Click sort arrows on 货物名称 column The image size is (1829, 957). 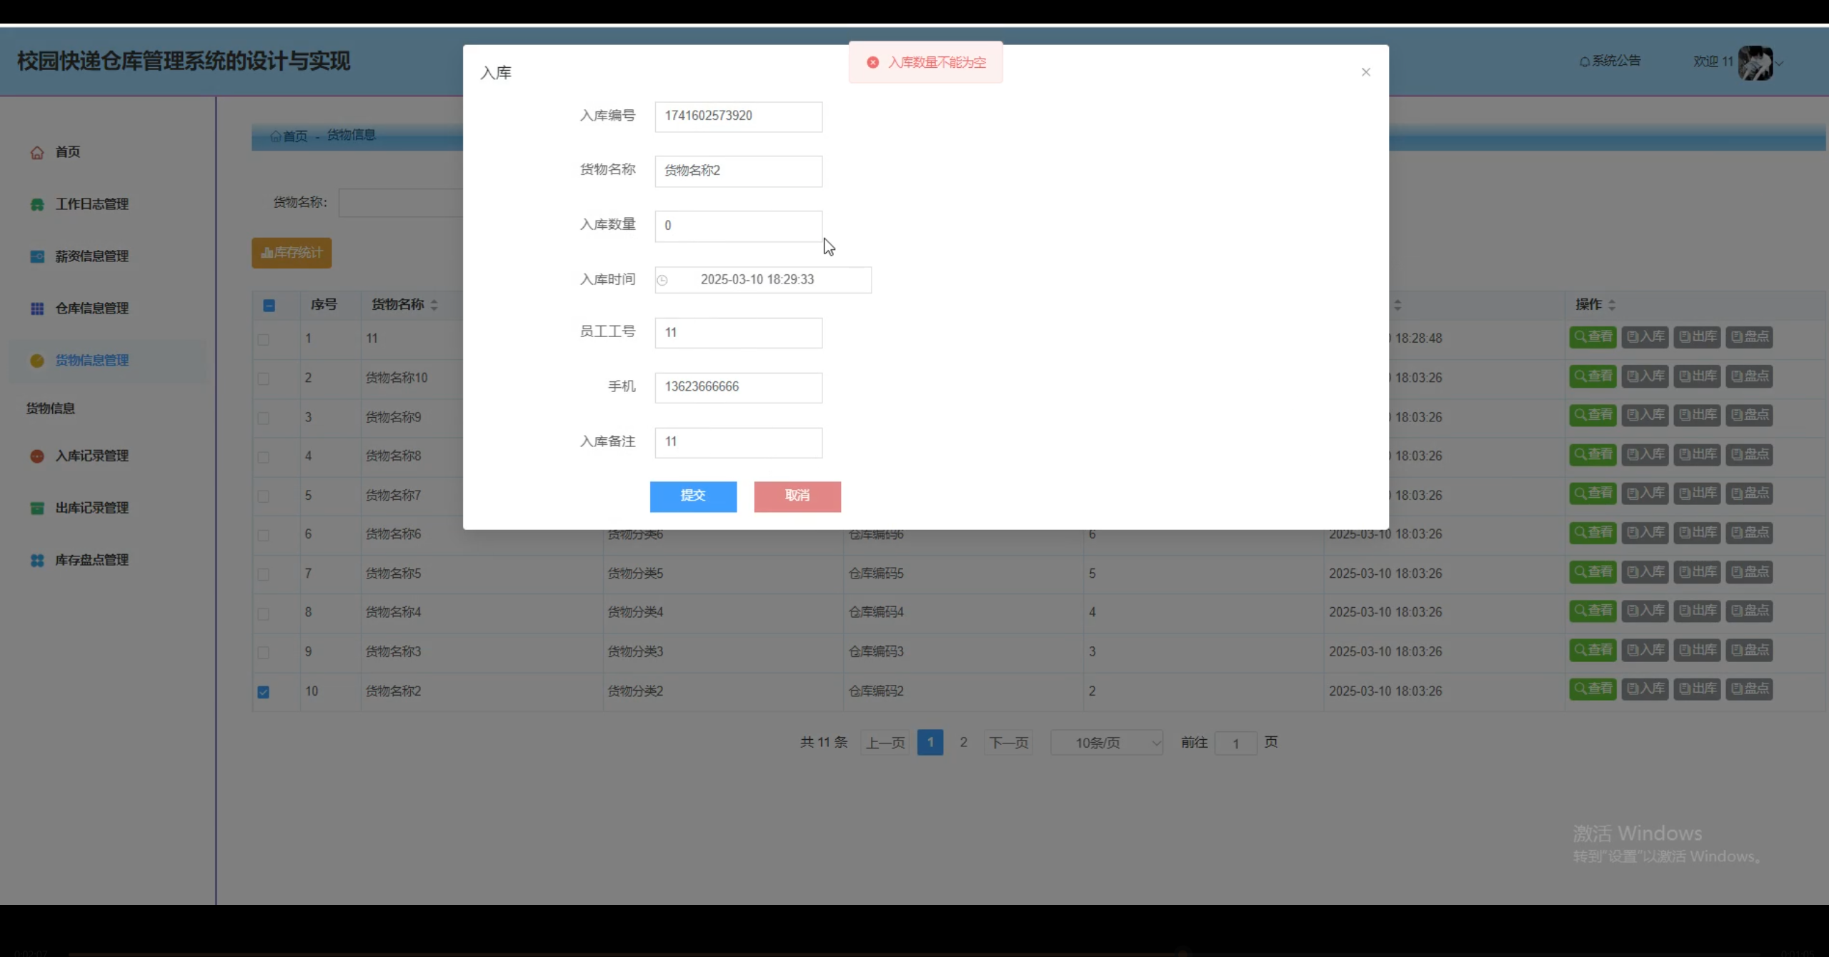(x=434, y=305)
